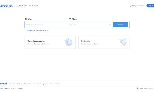Click the blue Search button
The height and width of the screenshot is (92, 154).
(x=120, y=25)
